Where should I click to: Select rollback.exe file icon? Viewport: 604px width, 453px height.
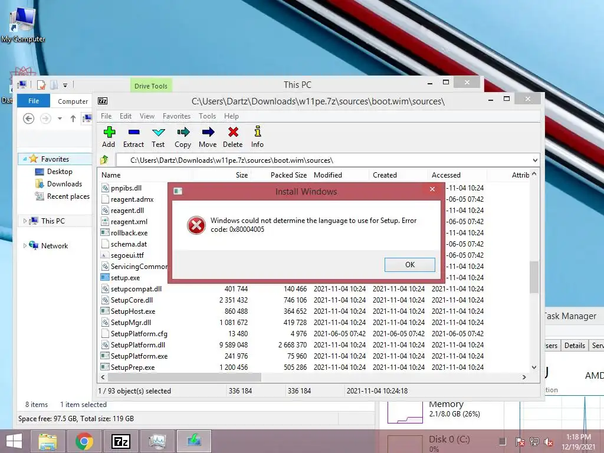(x=105, y=232)
